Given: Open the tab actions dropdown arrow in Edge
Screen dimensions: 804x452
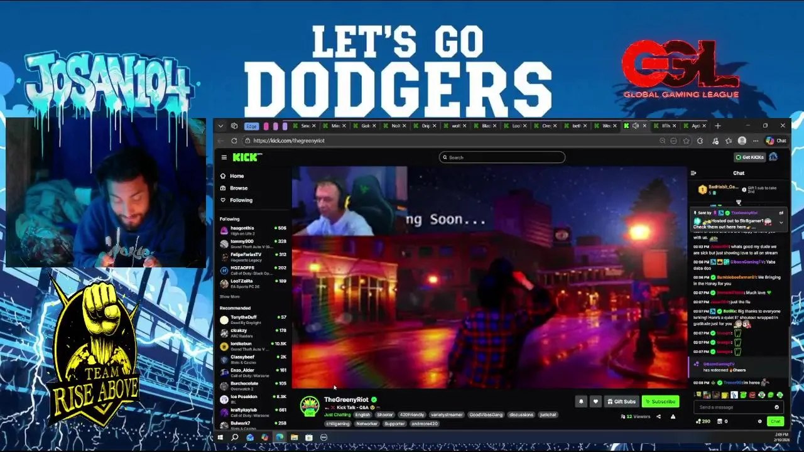Looking at the screenshot, I should (x=220, y=126).
